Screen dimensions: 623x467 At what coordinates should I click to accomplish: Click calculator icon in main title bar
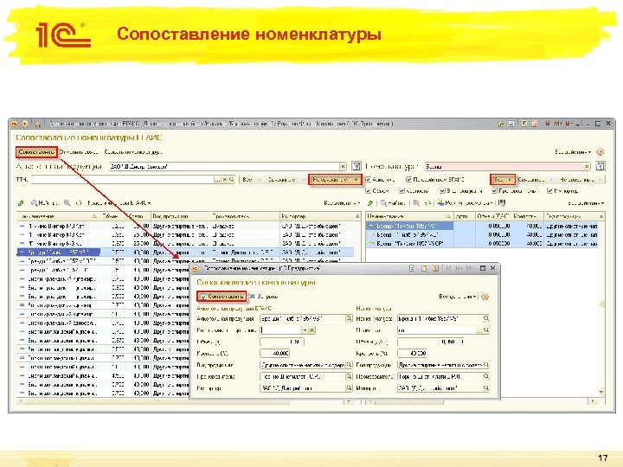[x=524, y=124]
